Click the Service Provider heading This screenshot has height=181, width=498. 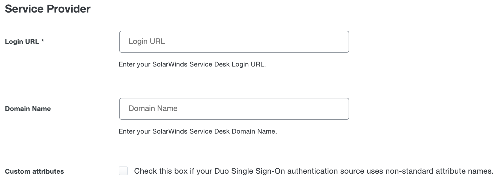tap(48, 8)
